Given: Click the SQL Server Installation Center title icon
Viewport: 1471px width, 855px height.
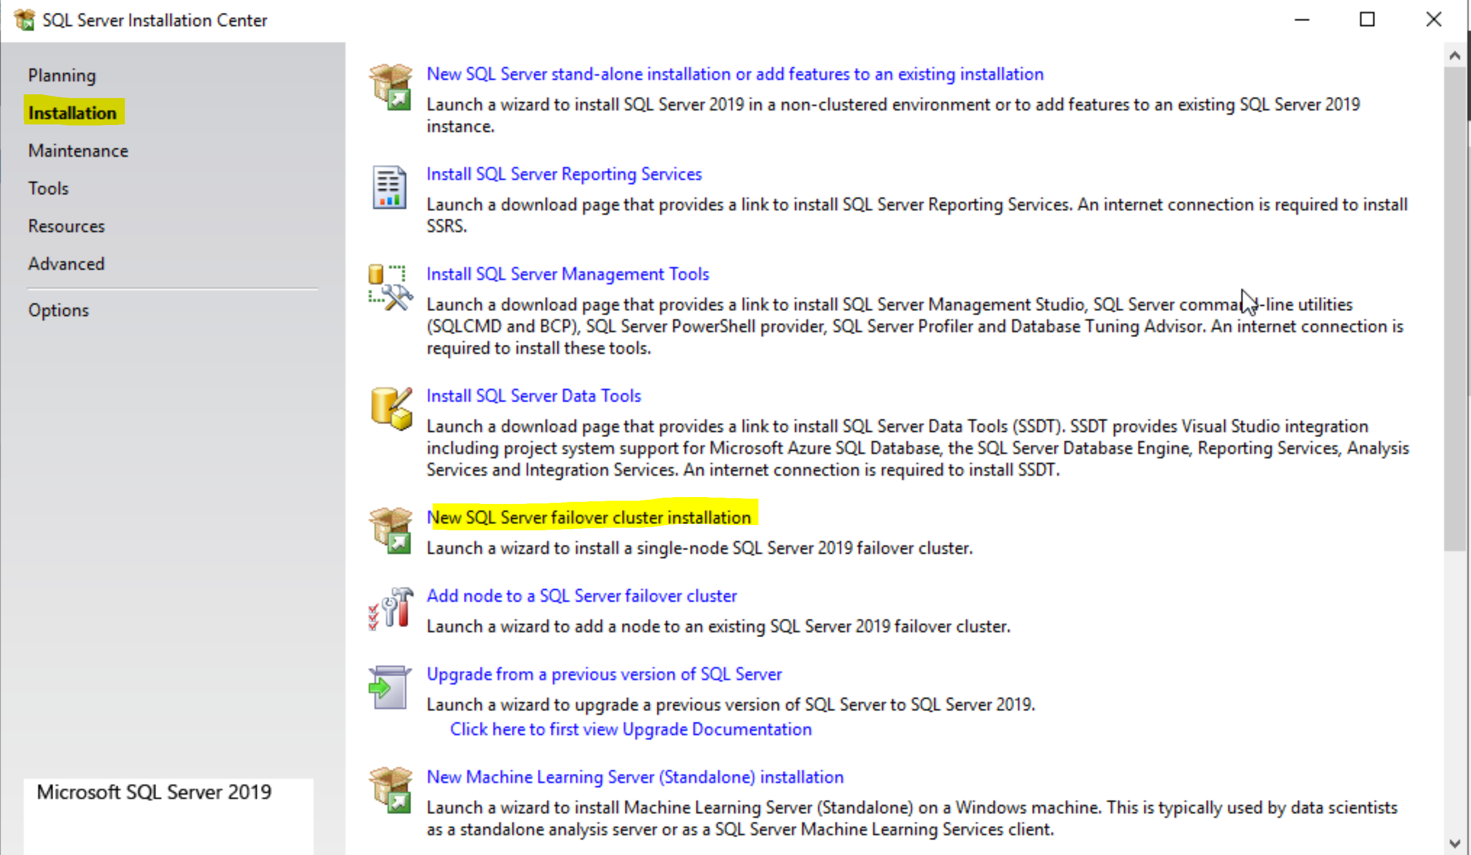Looking at the screenshot, I should [25, 20].
